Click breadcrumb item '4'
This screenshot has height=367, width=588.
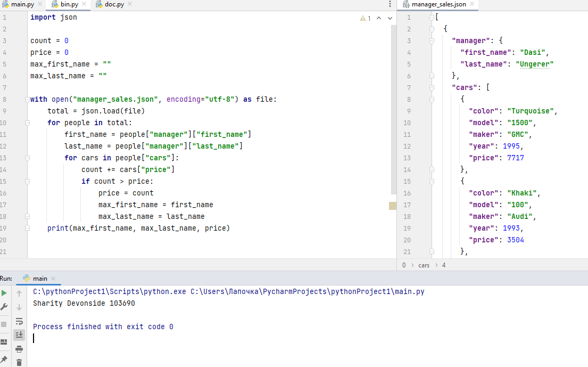pos(444,265)
